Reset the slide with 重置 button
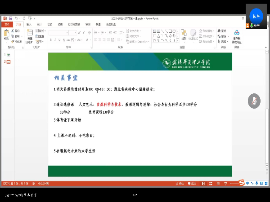The height and width of the screenshot is (202, 270). 40,36
